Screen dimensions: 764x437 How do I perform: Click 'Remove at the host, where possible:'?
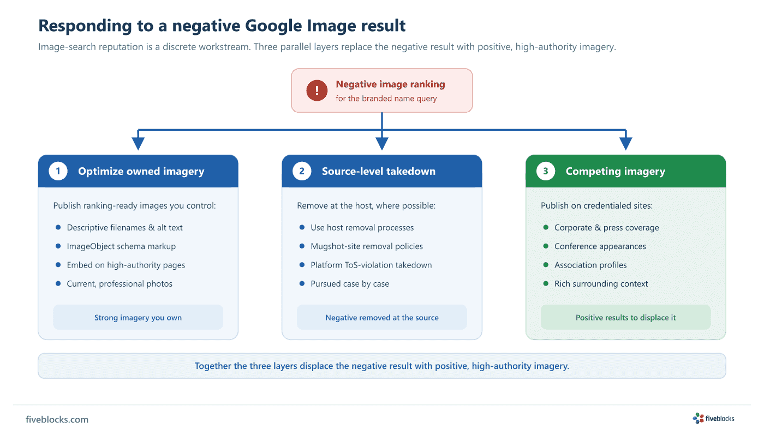point(366,205)
